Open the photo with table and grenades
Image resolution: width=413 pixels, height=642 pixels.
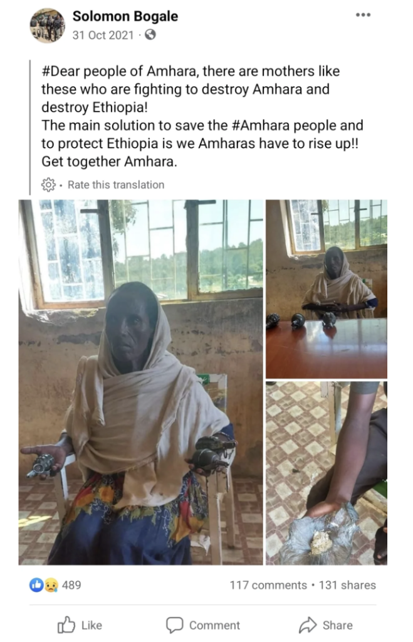[327, 289]
